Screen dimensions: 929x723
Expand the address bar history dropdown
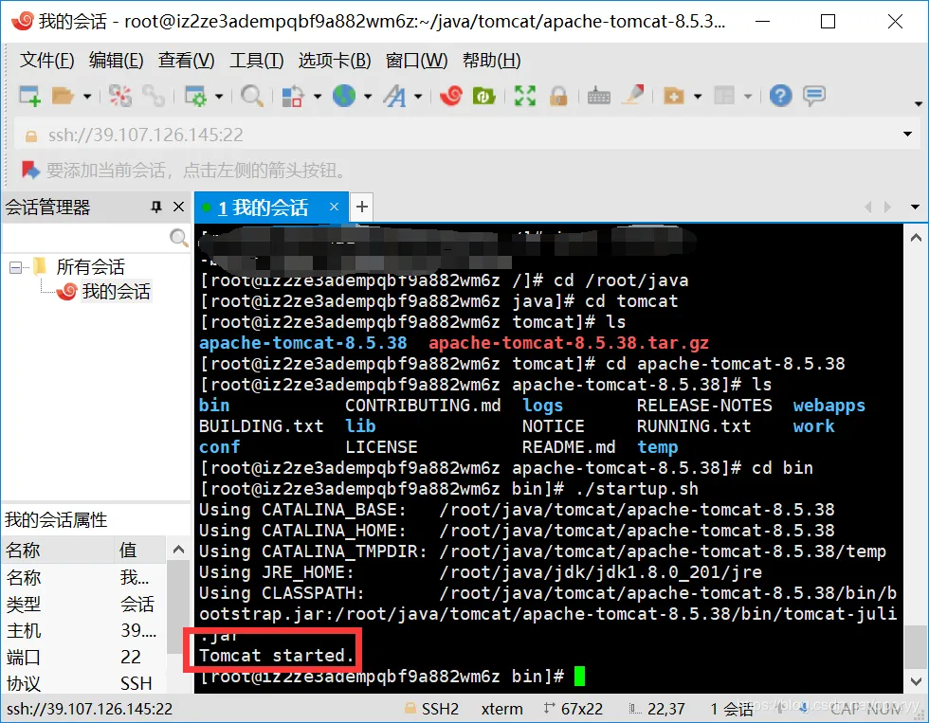click(x=907, y=134)
